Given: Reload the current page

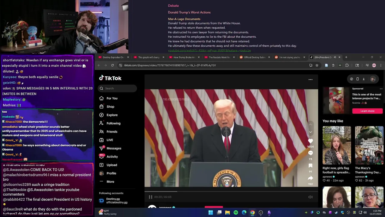Looking at the screenshot, I should 112,65.
